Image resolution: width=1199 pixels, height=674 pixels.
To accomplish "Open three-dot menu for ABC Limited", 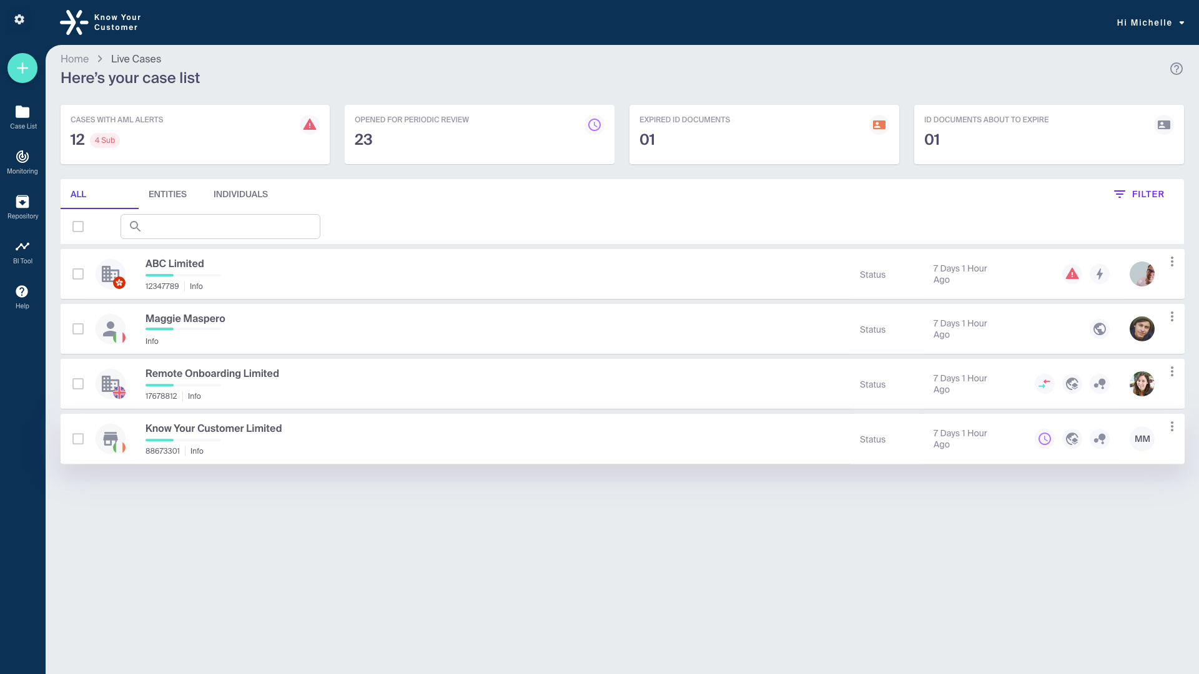I will [x=1172, y=261].
